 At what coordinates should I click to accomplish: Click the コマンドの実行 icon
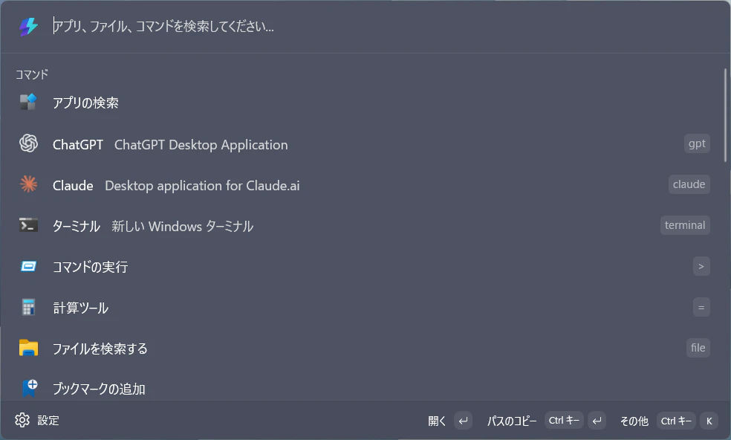coord(28,266)
